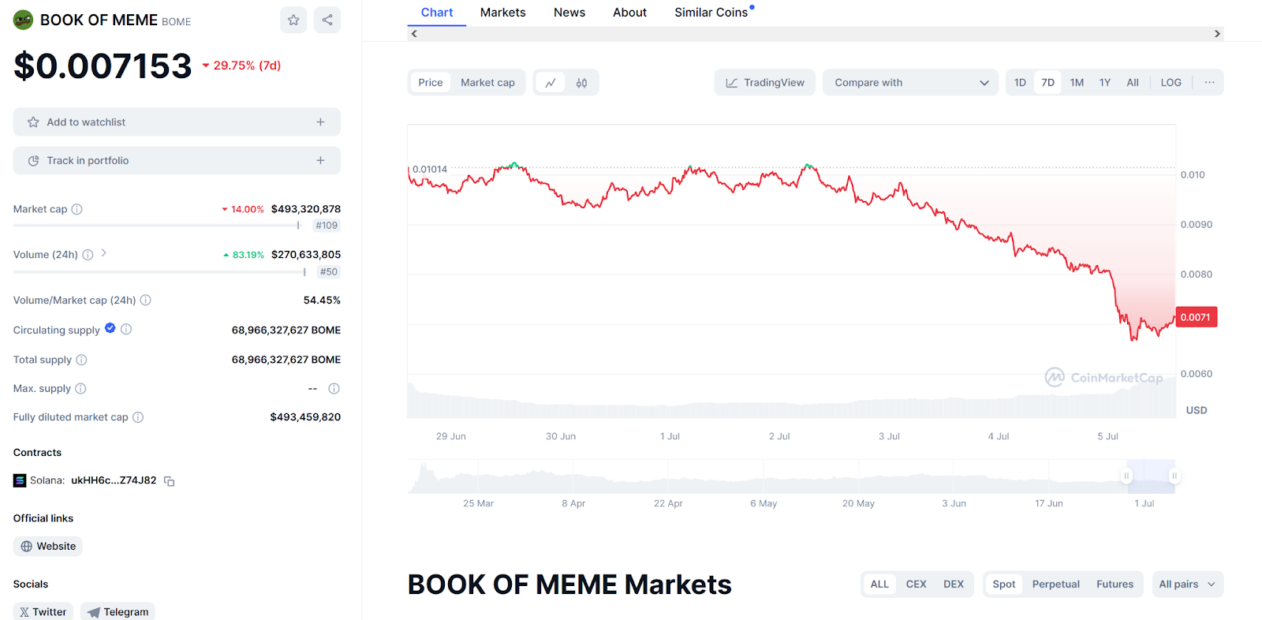Set chart range to 1M
Viewport: 1262px width, 620px height.
click(x=1077, y=83)
